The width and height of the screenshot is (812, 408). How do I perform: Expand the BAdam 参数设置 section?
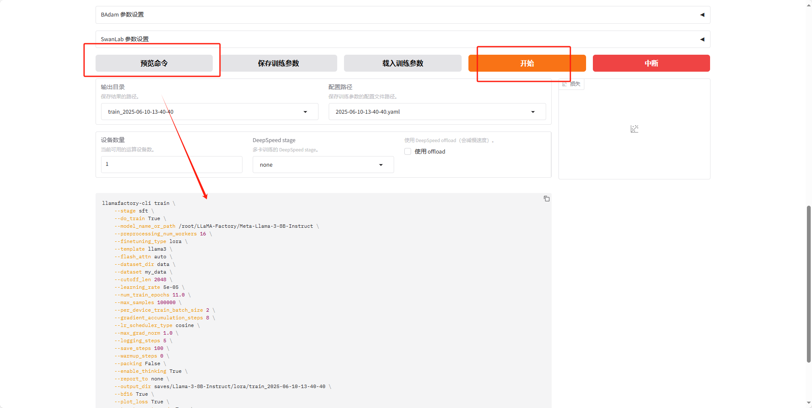click(403, 15)
